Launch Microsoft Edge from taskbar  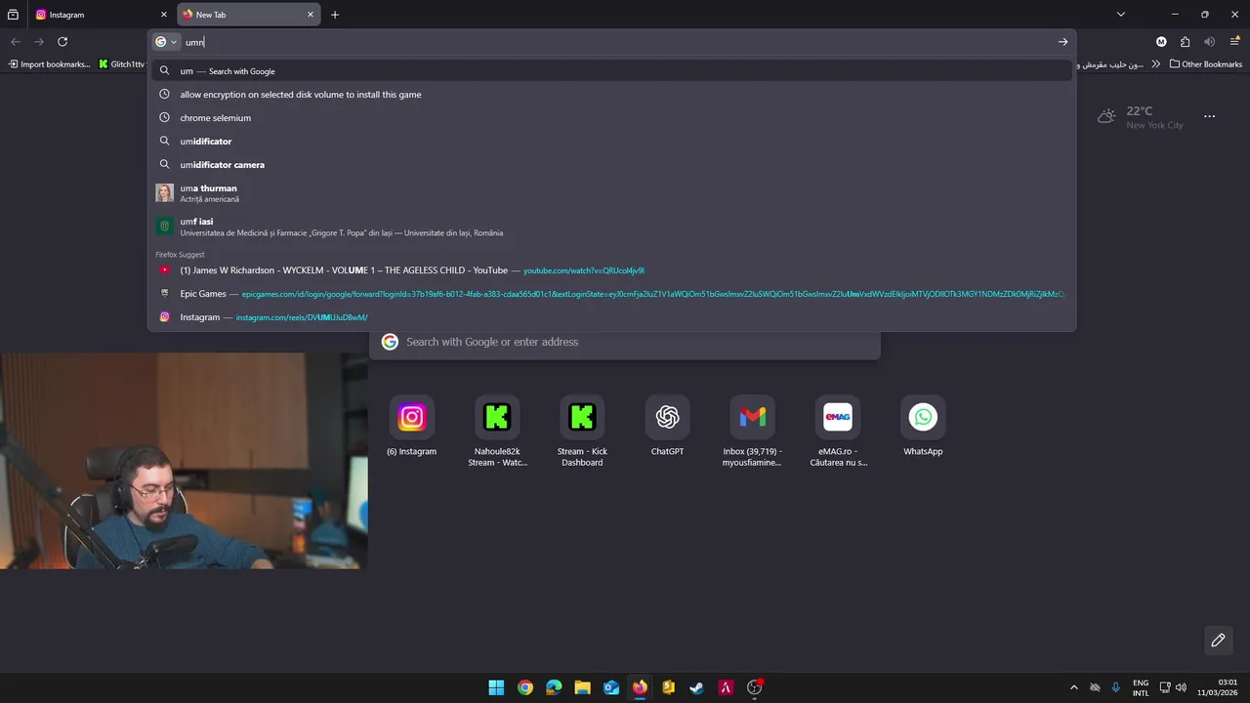coord(554,687)
